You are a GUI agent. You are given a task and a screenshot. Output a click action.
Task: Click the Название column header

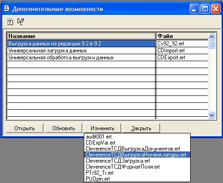(81, 36)
